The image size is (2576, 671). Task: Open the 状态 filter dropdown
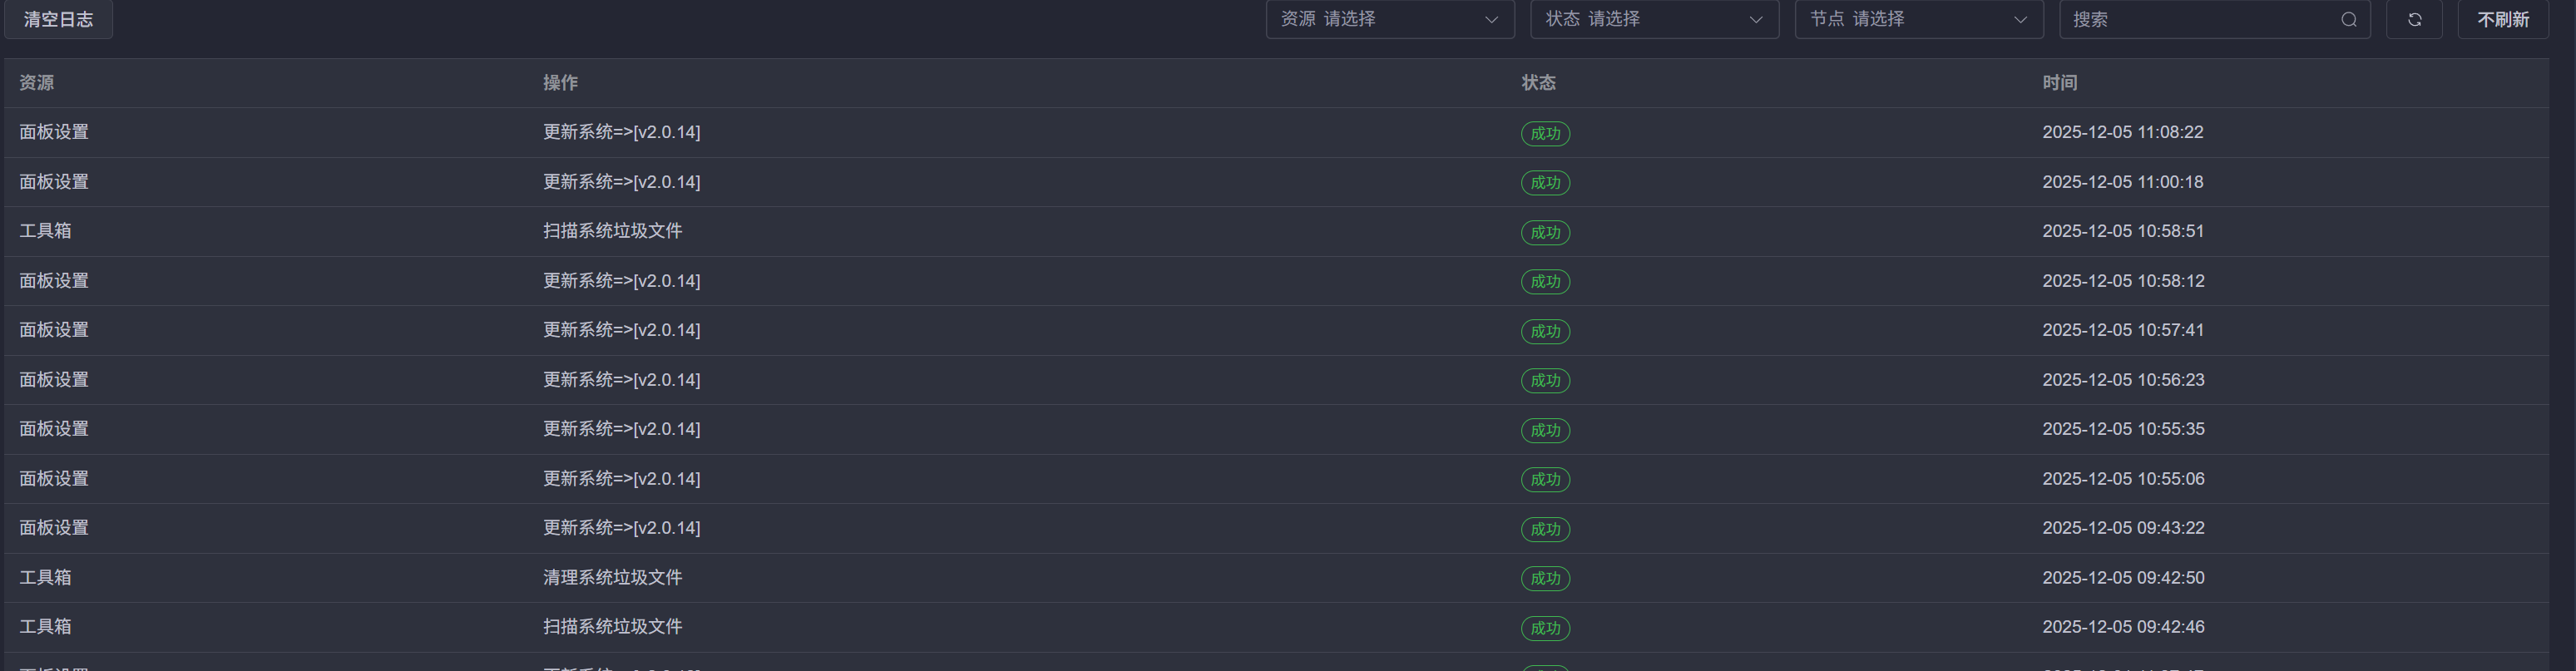coord(1654,20)
